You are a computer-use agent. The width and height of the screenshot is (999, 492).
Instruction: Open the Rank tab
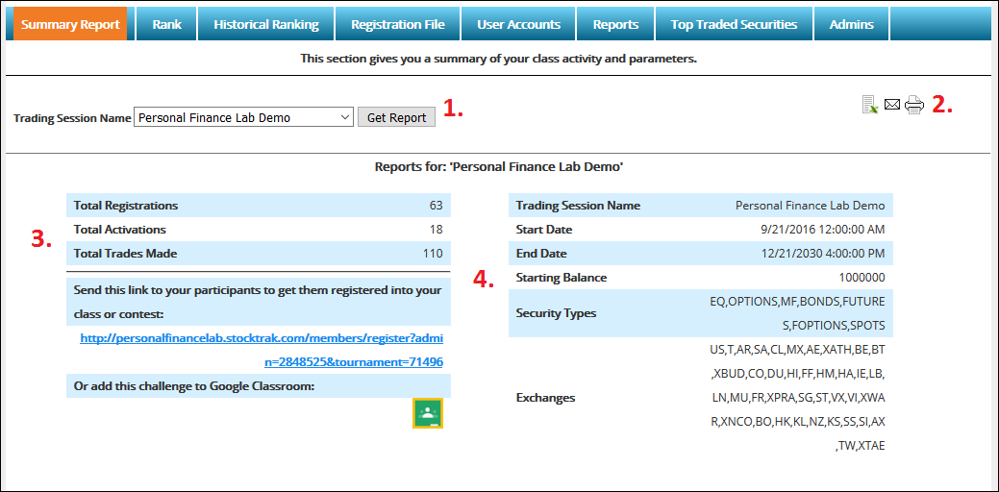tap(167, 25)
